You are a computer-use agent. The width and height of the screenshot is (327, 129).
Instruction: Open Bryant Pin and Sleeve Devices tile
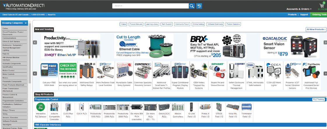218,76
